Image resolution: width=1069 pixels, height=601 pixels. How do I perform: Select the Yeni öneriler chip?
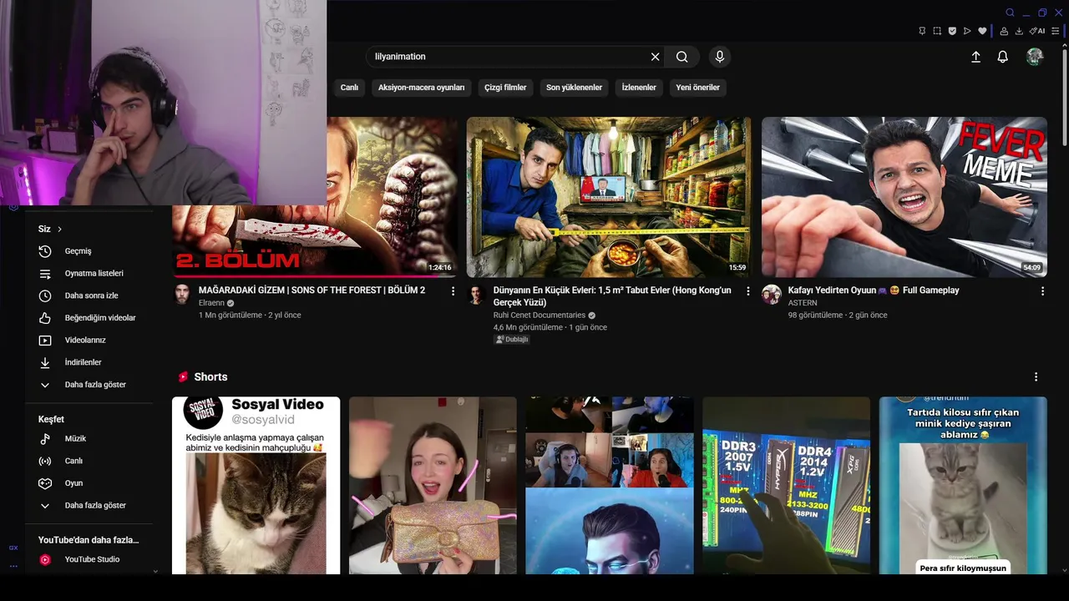(x=697, y=88)
